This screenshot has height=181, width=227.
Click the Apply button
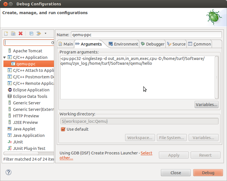pyautogui.click(x=174, y=155)
